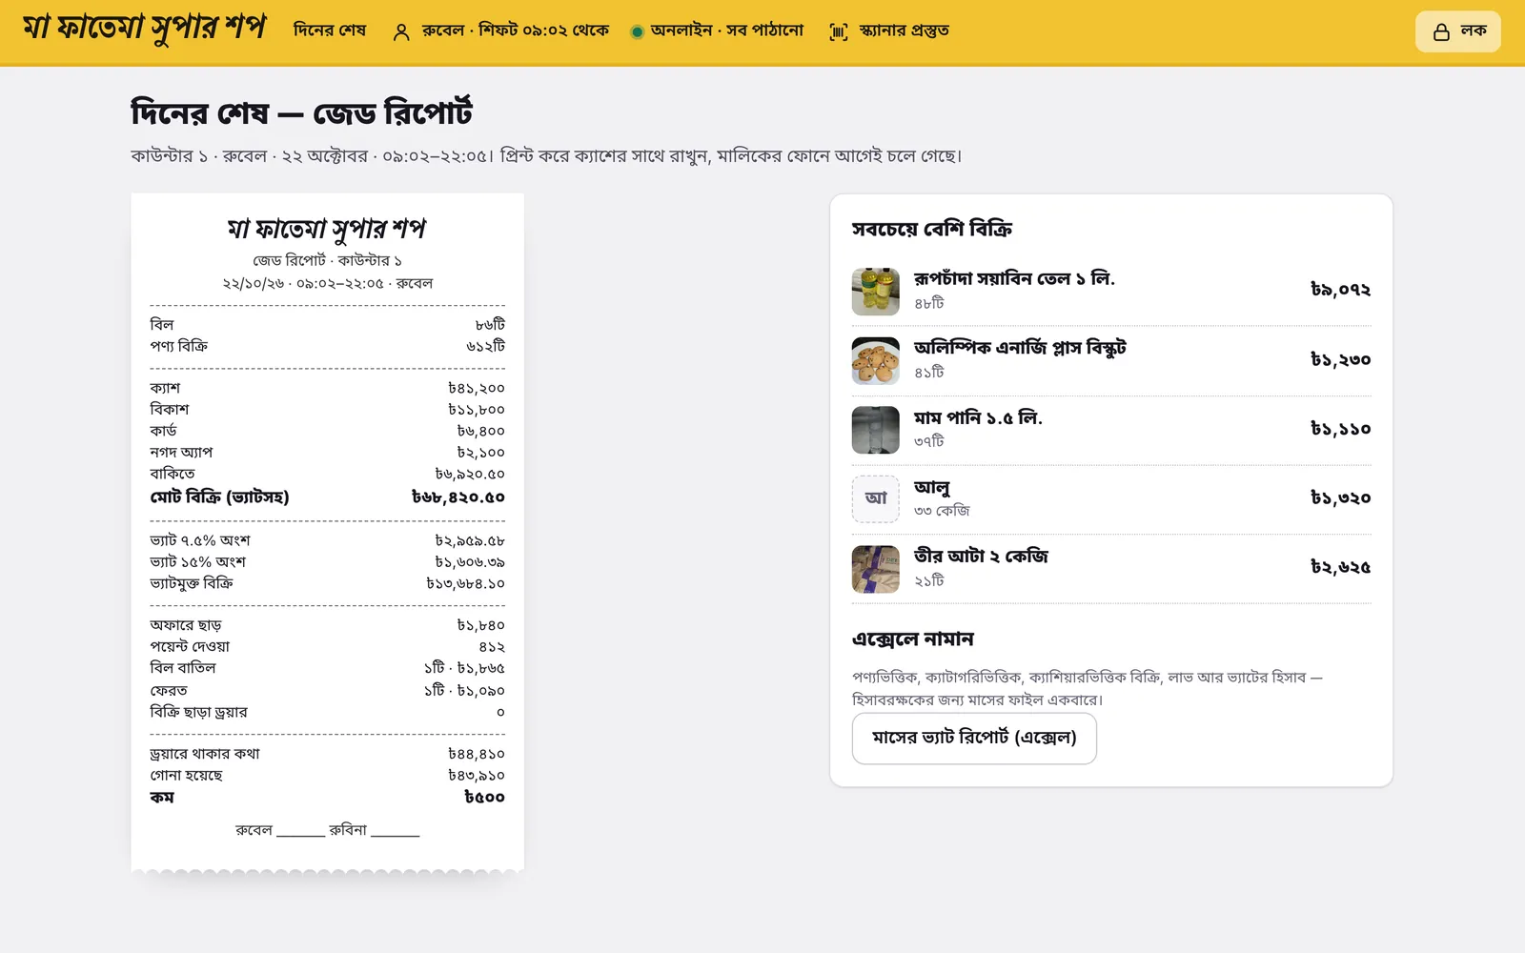Select the অলিম্পিক এনার্জি প্লাস বিস্কুট item name
Screen dimensions: 1525x953
click(x=1020, y=348)
